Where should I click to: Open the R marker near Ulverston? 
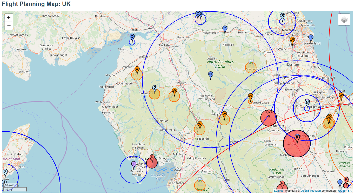coord(152,159)
